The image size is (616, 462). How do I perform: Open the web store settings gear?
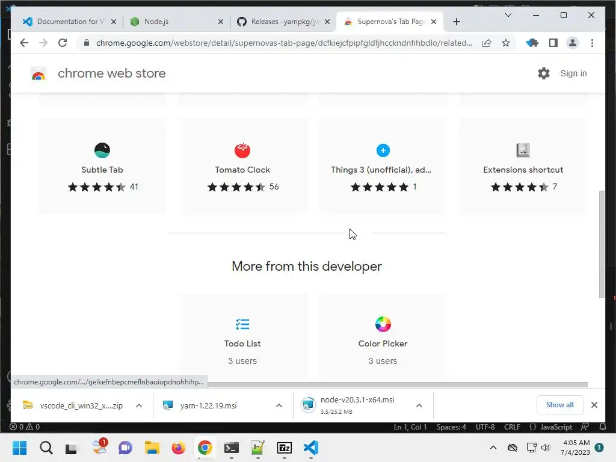544,73
